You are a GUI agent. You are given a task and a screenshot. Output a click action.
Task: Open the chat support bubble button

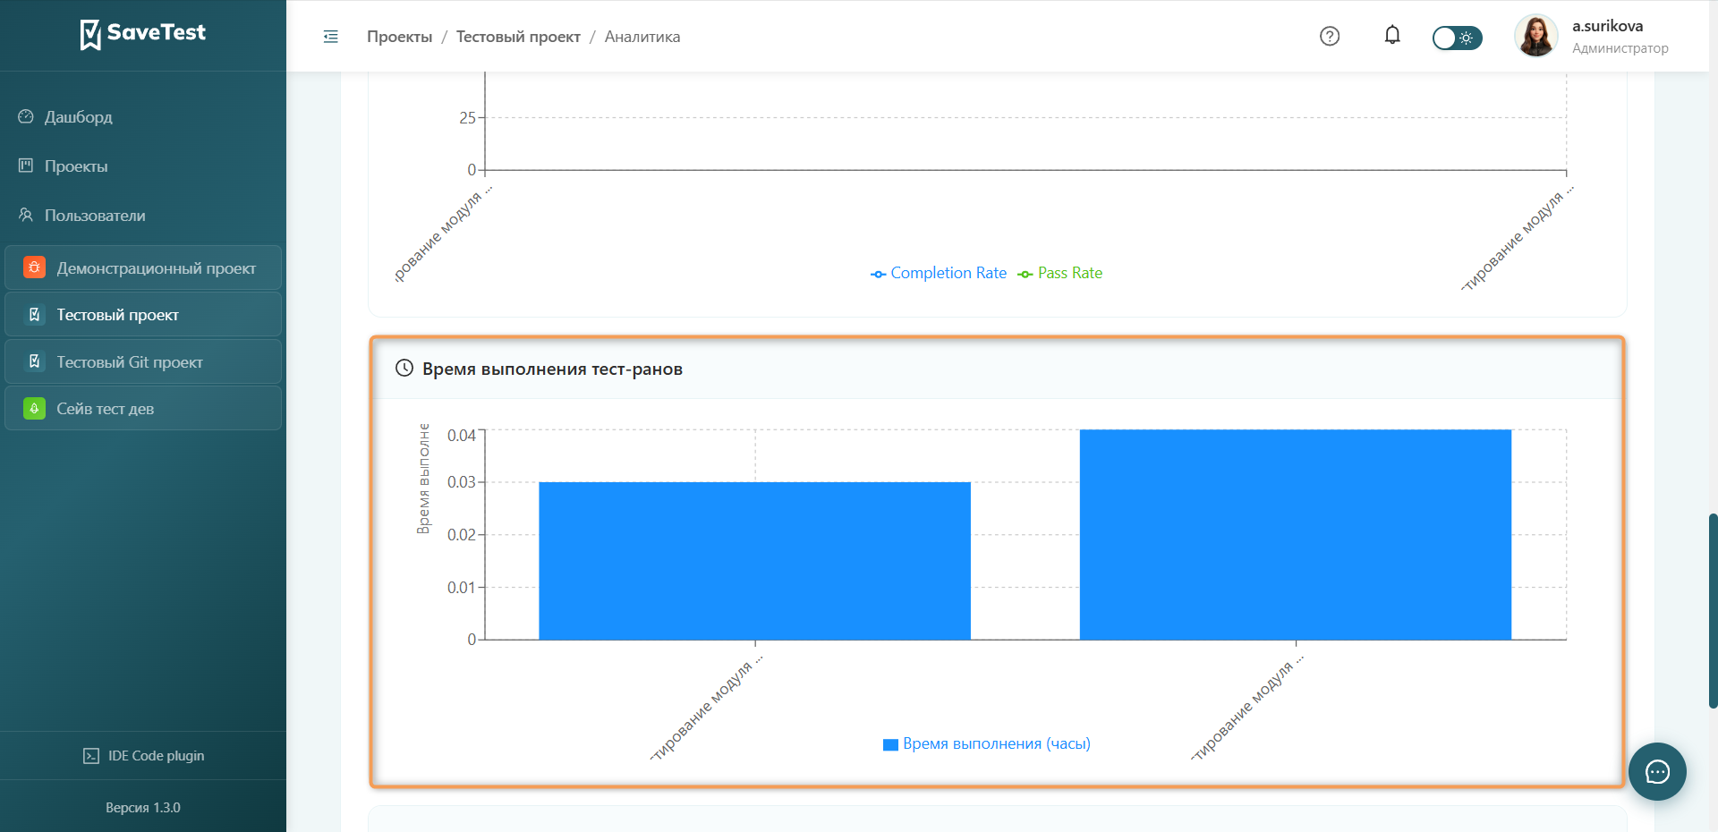(1657, 771)
